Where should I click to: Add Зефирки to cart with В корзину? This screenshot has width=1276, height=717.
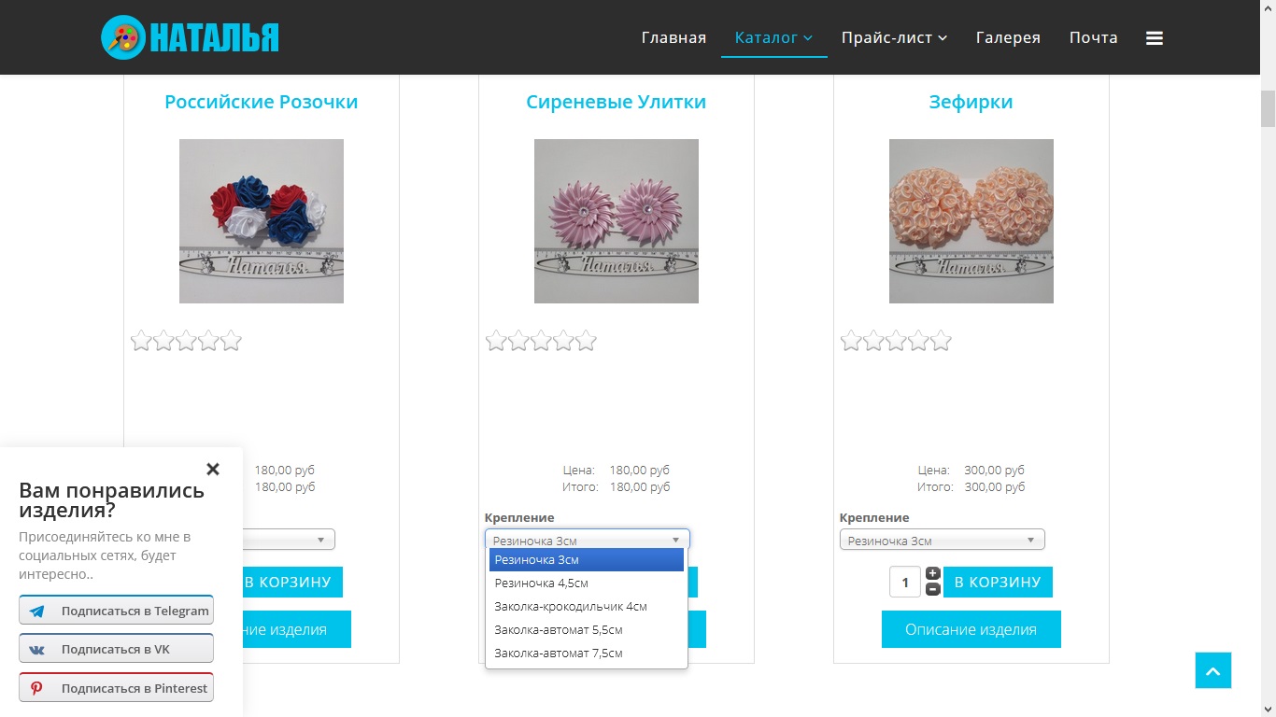click(998, 582)
